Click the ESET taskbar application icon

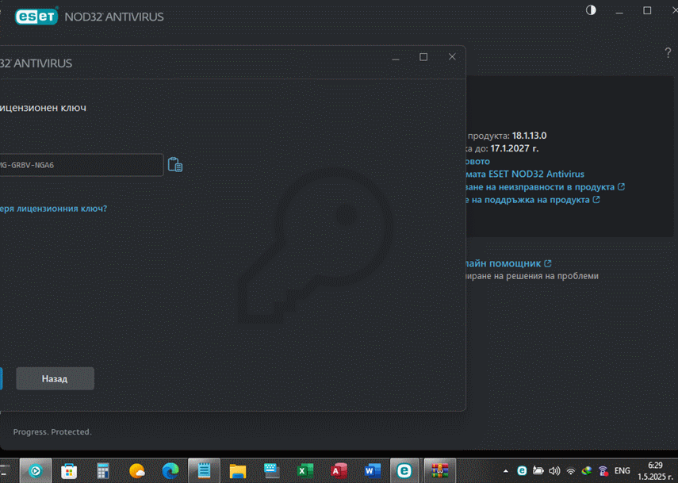coord(404,470)
